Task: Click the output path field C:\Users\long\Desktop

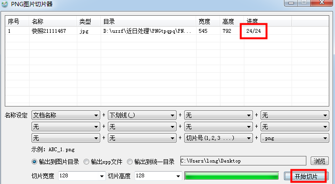Action: [243, 161]
